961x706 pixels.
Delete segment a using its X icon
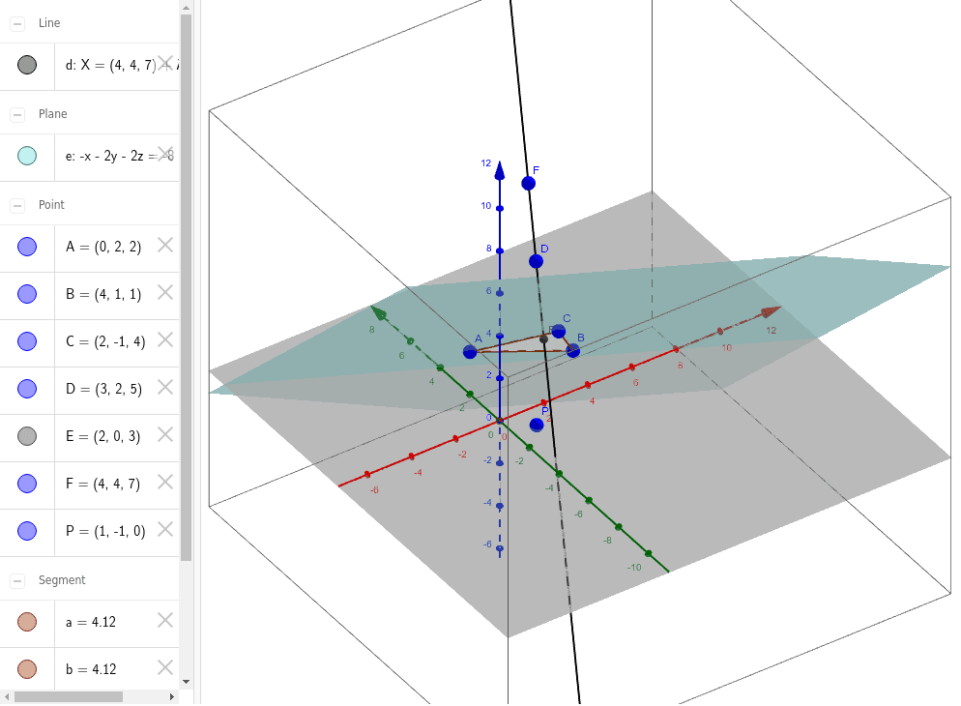(164, 621)
